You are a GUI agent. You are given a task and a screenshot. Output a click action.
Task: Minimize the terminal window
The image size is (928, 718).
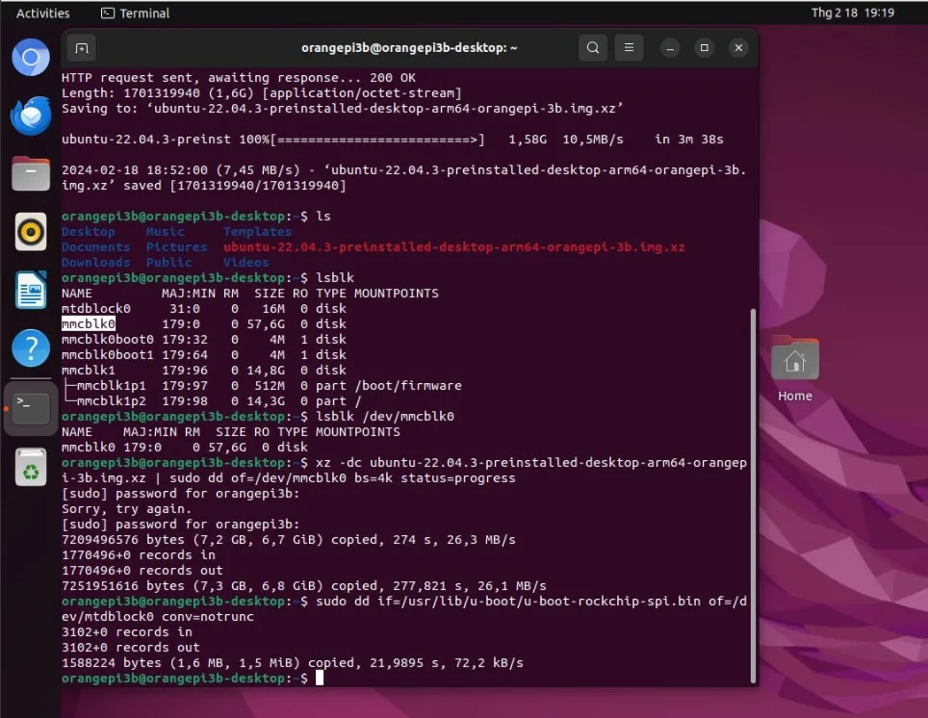(x=670, y=48)
